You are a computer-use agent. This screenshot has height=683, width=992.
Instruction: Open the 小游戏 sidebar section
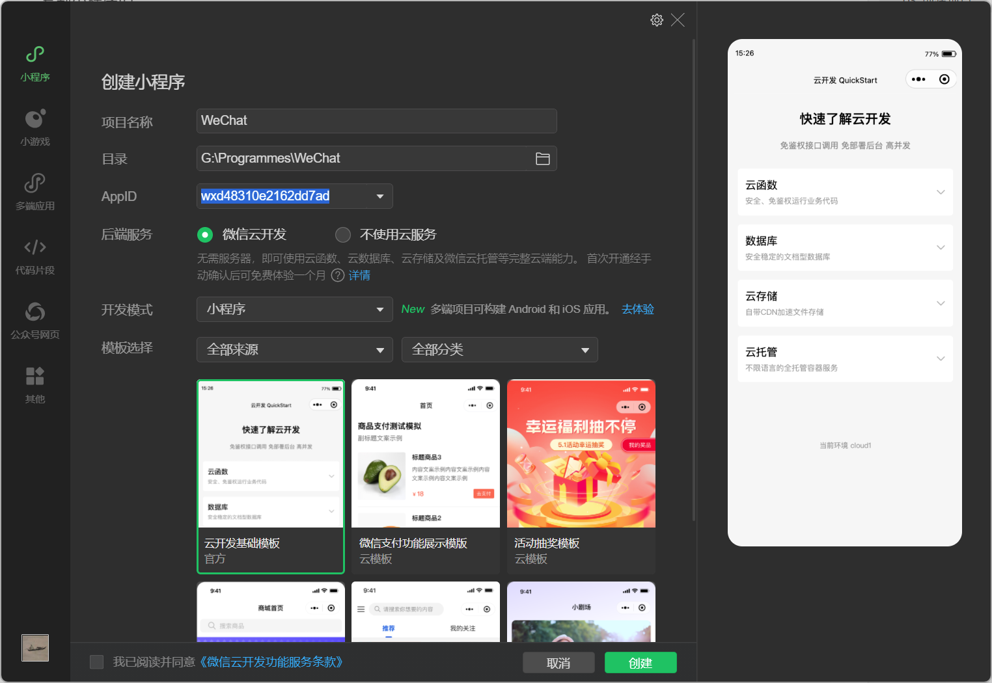pos(35,128)
